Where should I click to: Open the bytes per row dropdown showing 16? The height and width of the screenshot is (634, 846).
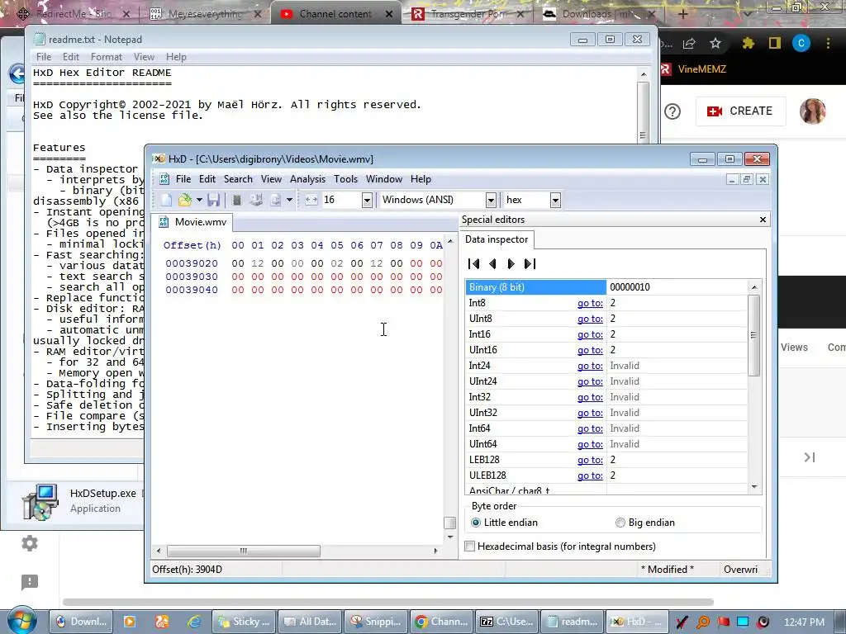[x=367, y=200]
